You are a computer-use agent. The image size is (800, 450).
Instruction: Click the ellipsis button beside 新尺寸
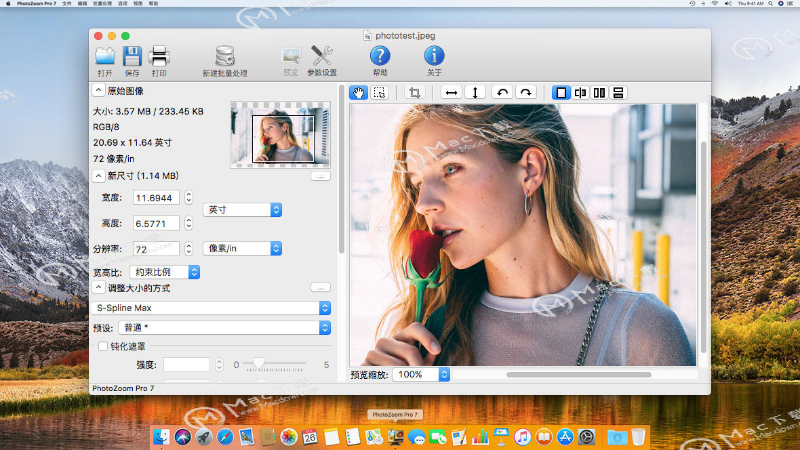point(321,176)
